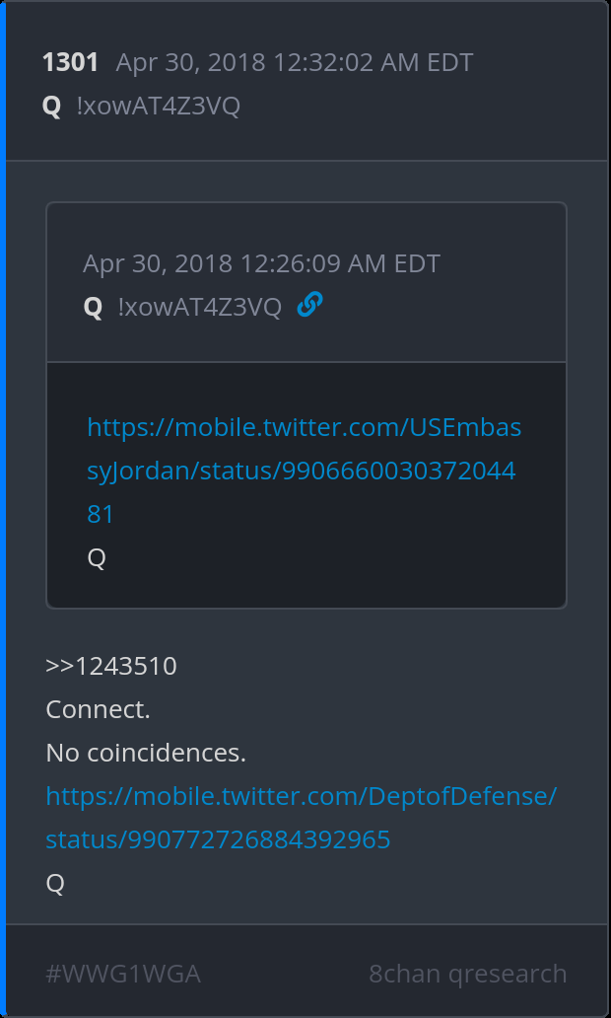Click the quoted post's 12:26:09 AM timestamp
Image resolution: width=611 pixels, height=1018 pixels.
[x=261, y=264]
